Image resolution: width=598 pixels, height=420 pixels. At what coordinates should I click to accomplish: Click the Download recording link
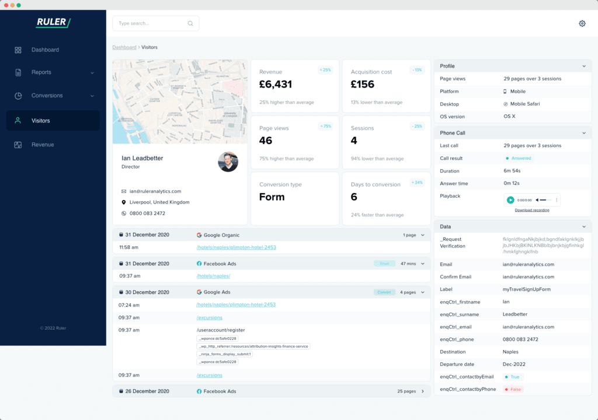531,210
